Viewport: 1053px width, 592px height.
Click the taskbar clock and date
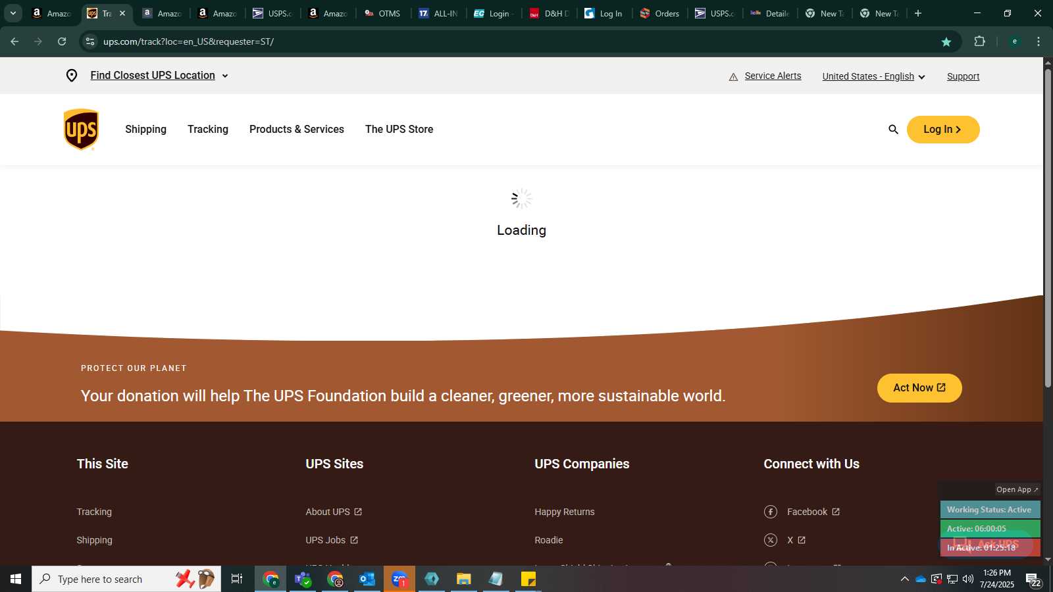996,579
